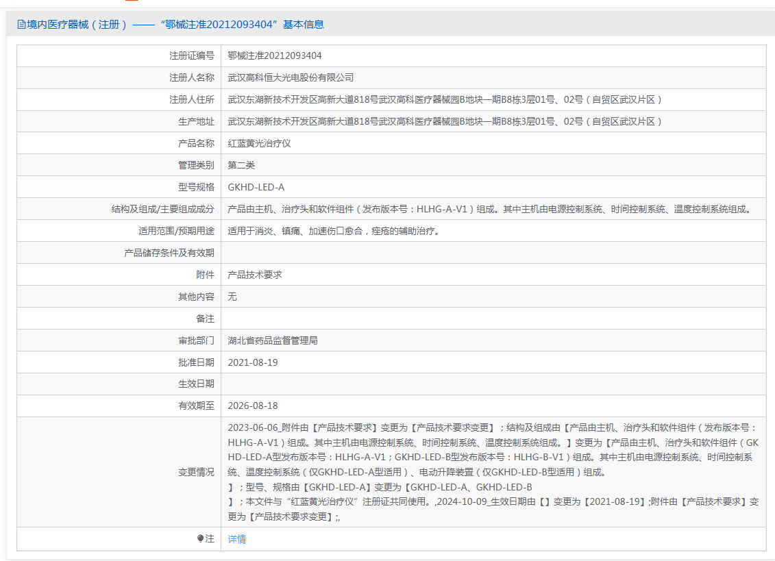Click the 审批部门 row label
The height and width of the screenshot is (561, 775).
pyautogui.click(x=196, y=340)
